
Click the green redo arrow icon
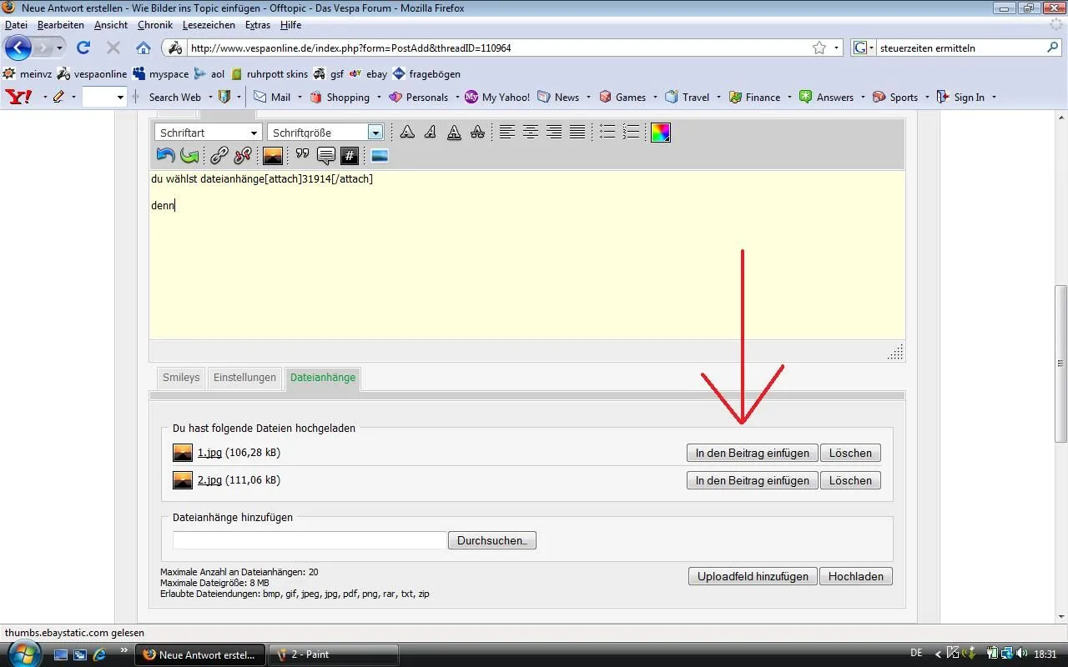[x=189, y=155]
